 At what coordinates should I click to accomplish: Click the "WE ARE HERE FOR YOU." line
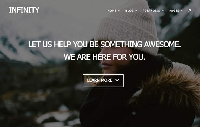pos(104,57)
